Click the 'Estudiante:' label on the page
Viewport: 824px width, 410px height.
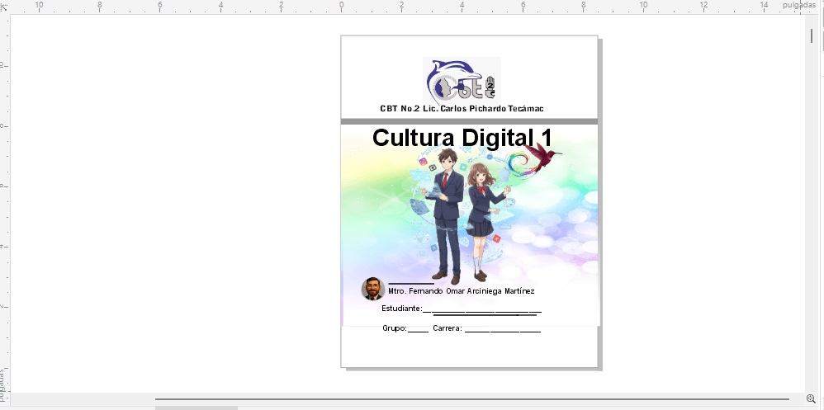(401, 309)
